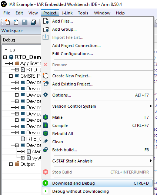Image resolution: width=157 pixels, height=195 pixels.
Task: Click the Add Files menu icon
Action: 46,21
